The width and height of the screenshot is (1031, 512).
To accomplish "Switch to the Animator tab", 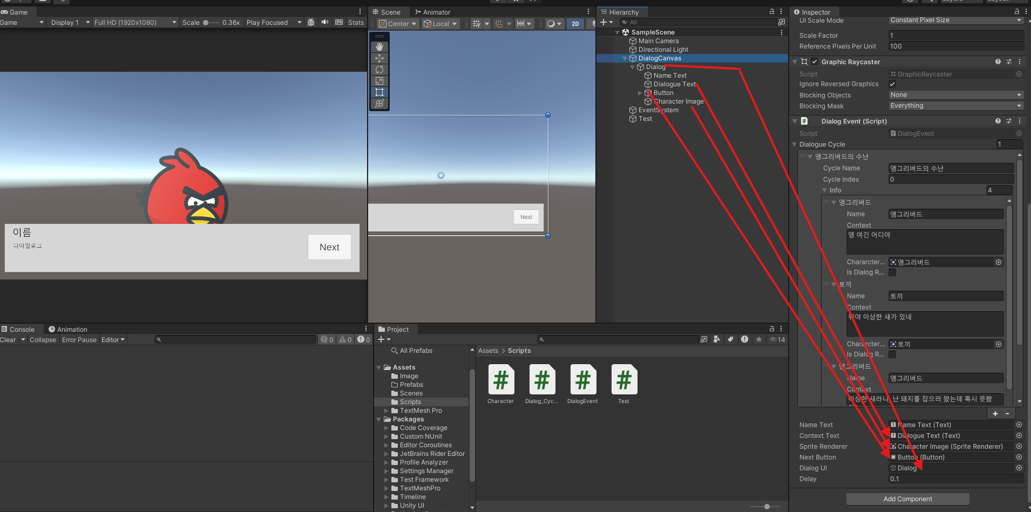I will coord(432,12).
